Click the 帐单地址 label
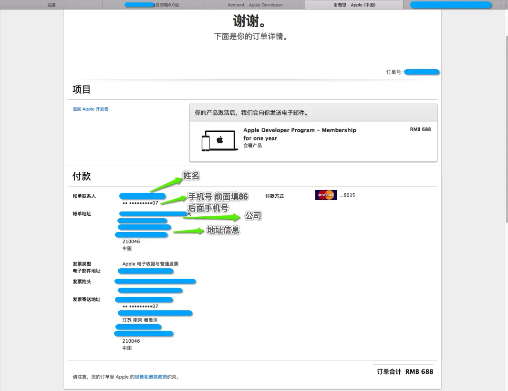508x391 pixels. point(82,214)
